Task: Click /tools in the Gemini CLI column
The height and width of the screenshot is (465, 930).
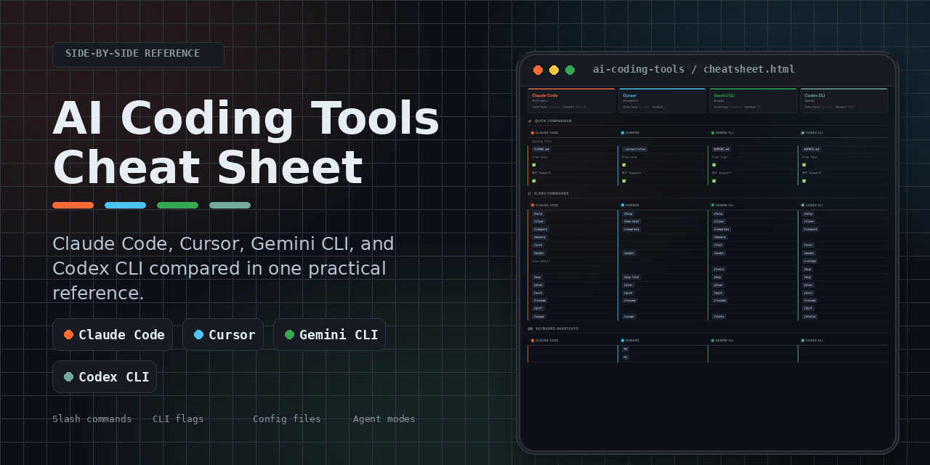Action: point(719,269)
